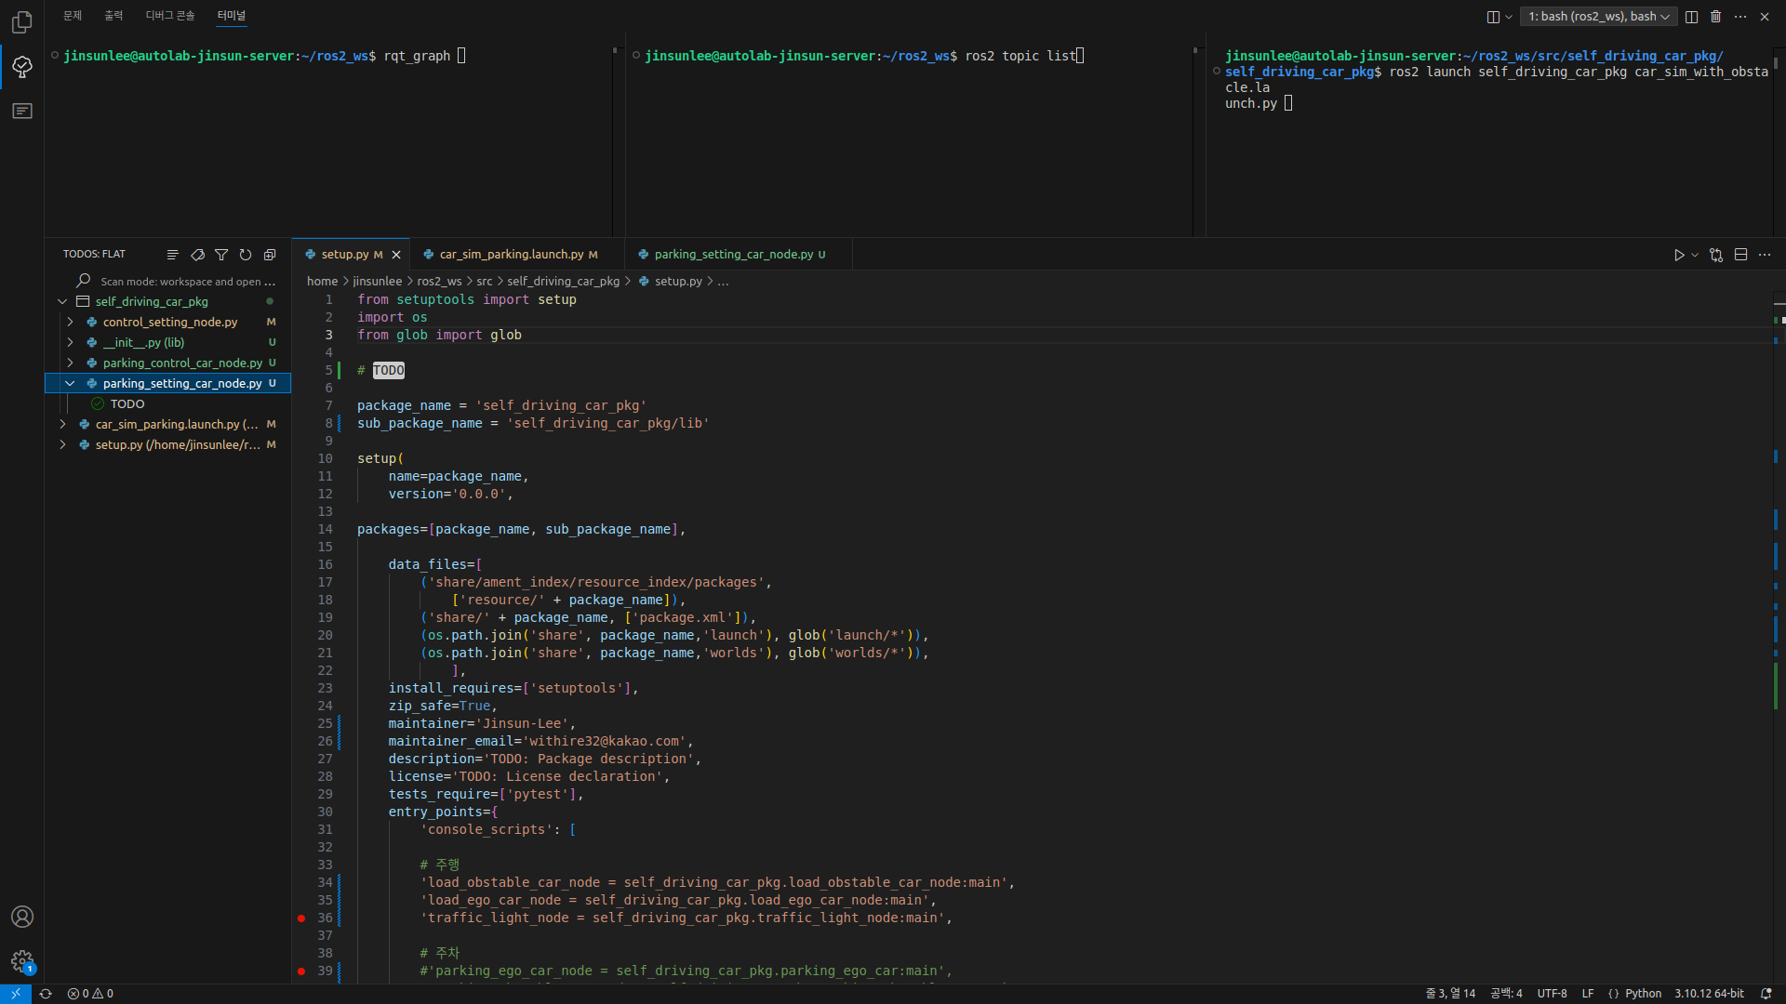Click the TODO item check circle
Screen dimensions: 1786x1004
[98, 404]
